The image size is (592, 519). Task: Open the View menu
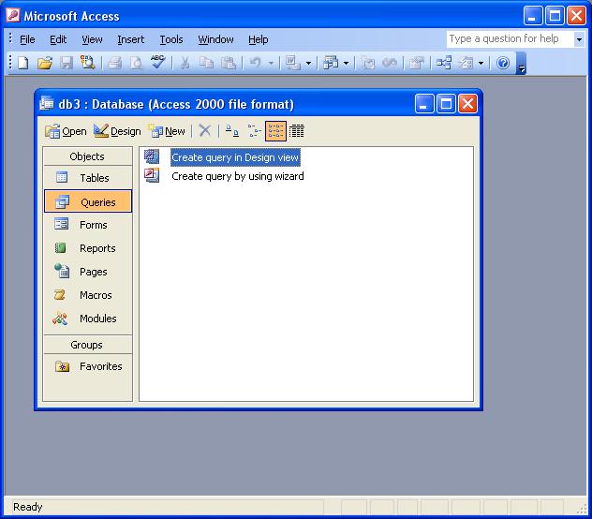[x=92, y=39]
